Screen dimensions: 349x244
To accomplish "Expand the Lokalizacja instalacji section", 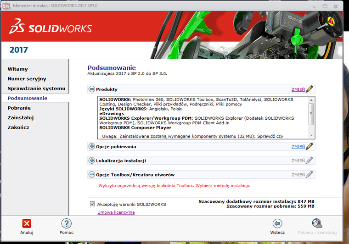I will [x=92, y=161].
